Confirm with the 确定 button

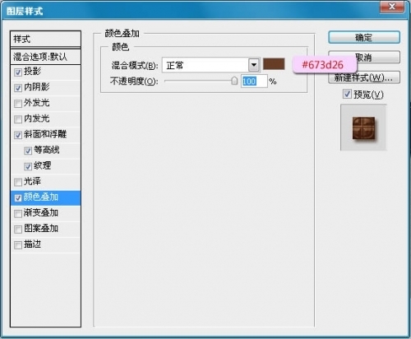tap(364, 37)
